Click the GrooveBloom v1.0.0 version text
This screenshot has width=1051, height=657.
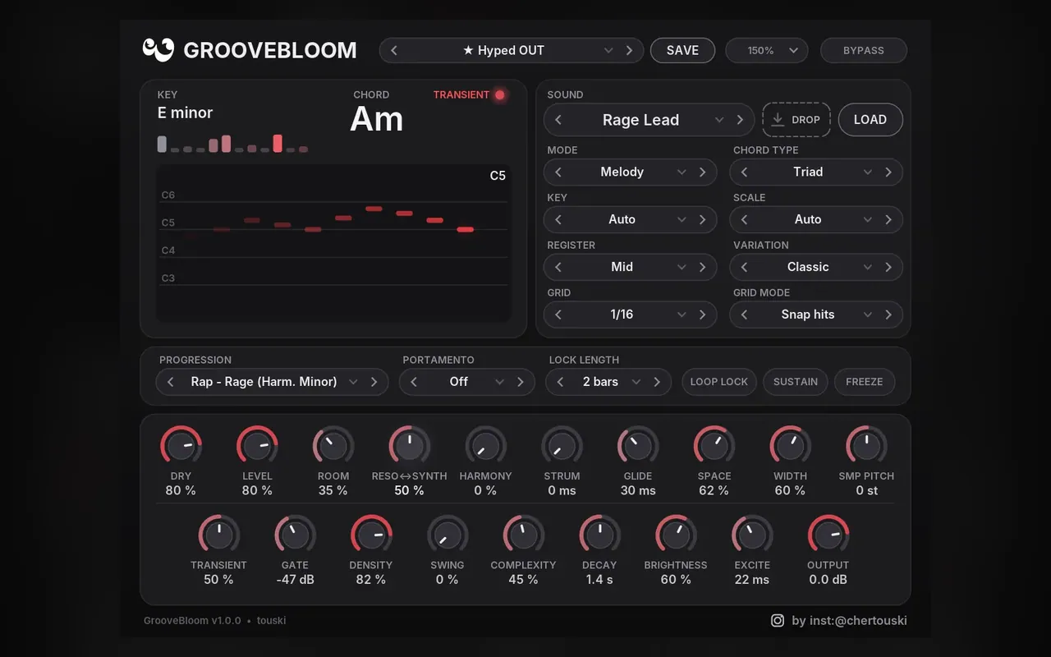click(192, 621)
